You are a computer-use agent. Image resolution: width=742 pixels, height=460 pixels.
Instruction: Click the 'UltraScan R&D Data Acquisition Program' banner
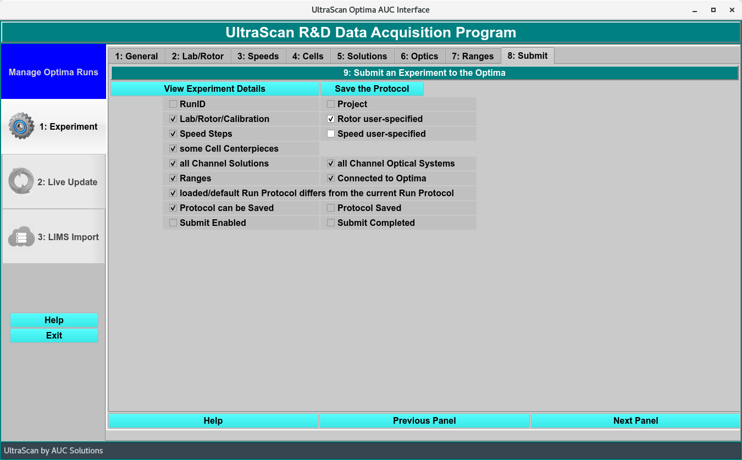[x=370, y=32]
